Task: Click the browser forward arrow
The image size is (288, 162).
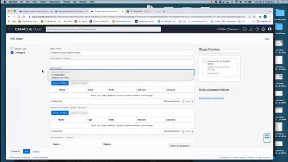Action: pyautogui.click(x=14, y=17)
